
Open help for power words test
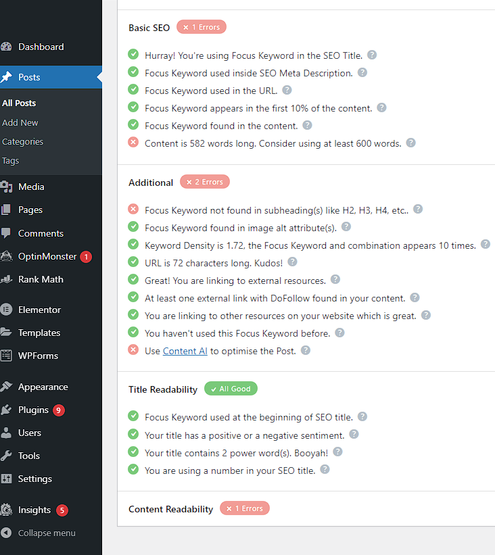point(337,452)
